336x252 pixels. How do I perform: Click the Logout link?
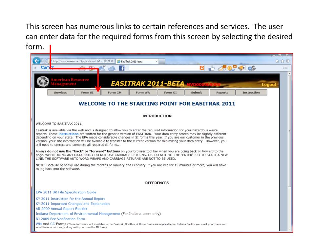click(x=269, y=84)
